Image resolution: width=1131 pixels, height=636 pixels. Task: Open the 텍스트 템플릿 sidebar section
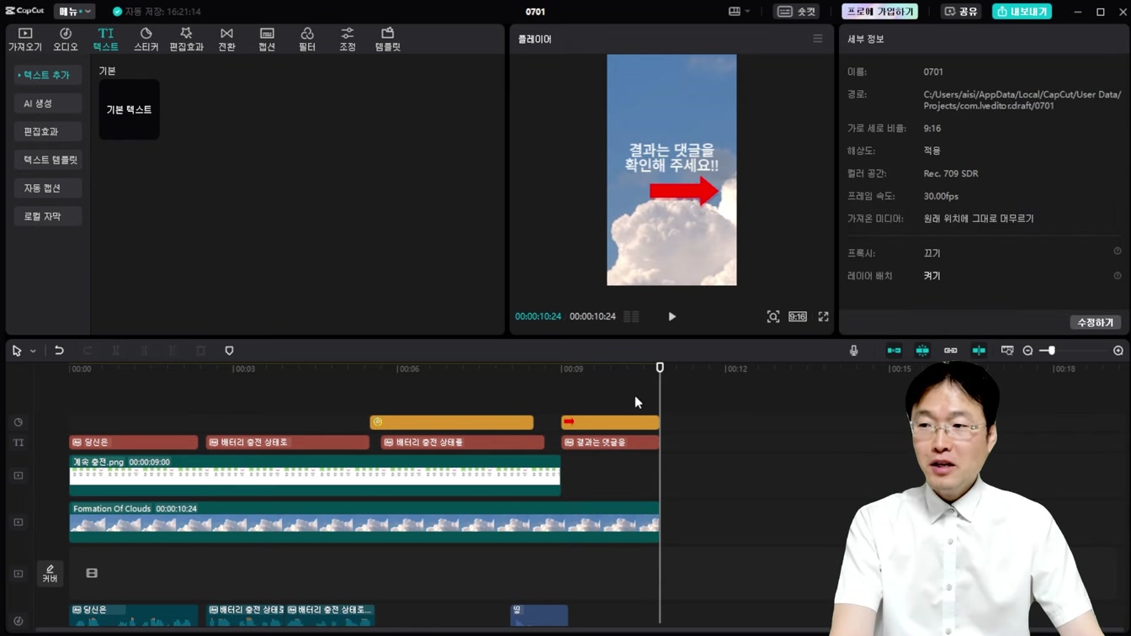[x=47, y=160]
